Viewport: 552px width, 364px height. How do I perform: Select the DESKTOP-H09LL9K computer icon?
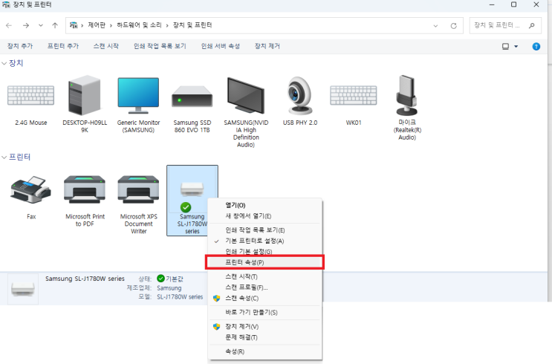(85, 95)
